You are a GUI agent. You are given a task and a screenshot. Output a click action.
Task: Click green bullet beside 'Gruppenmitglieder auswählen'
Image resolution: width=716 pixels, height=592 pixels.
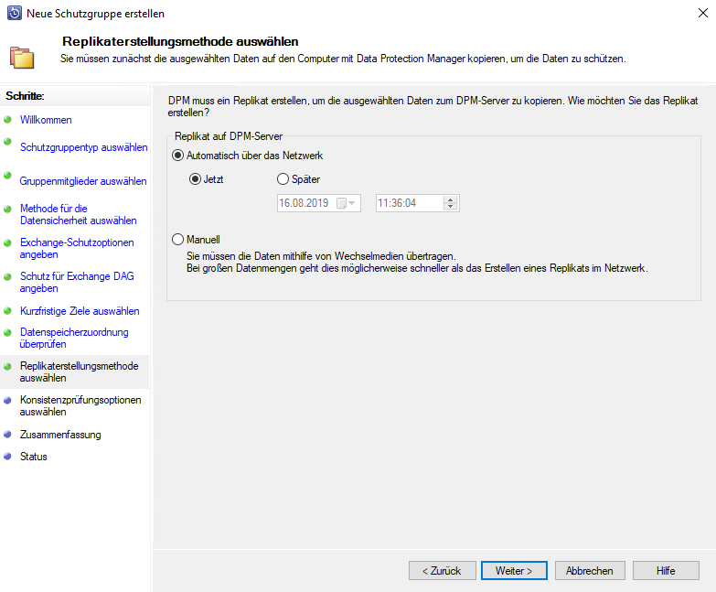[7, 176]
